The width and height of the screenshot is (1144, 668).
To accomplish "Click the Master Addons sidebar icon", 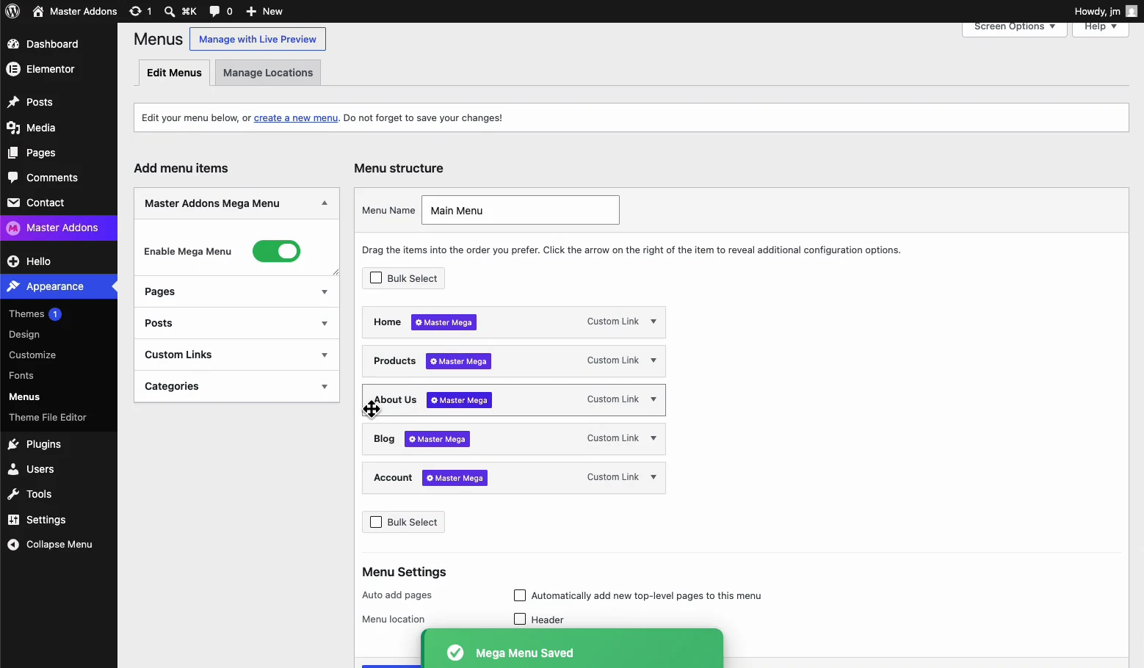I will [13, 228].
